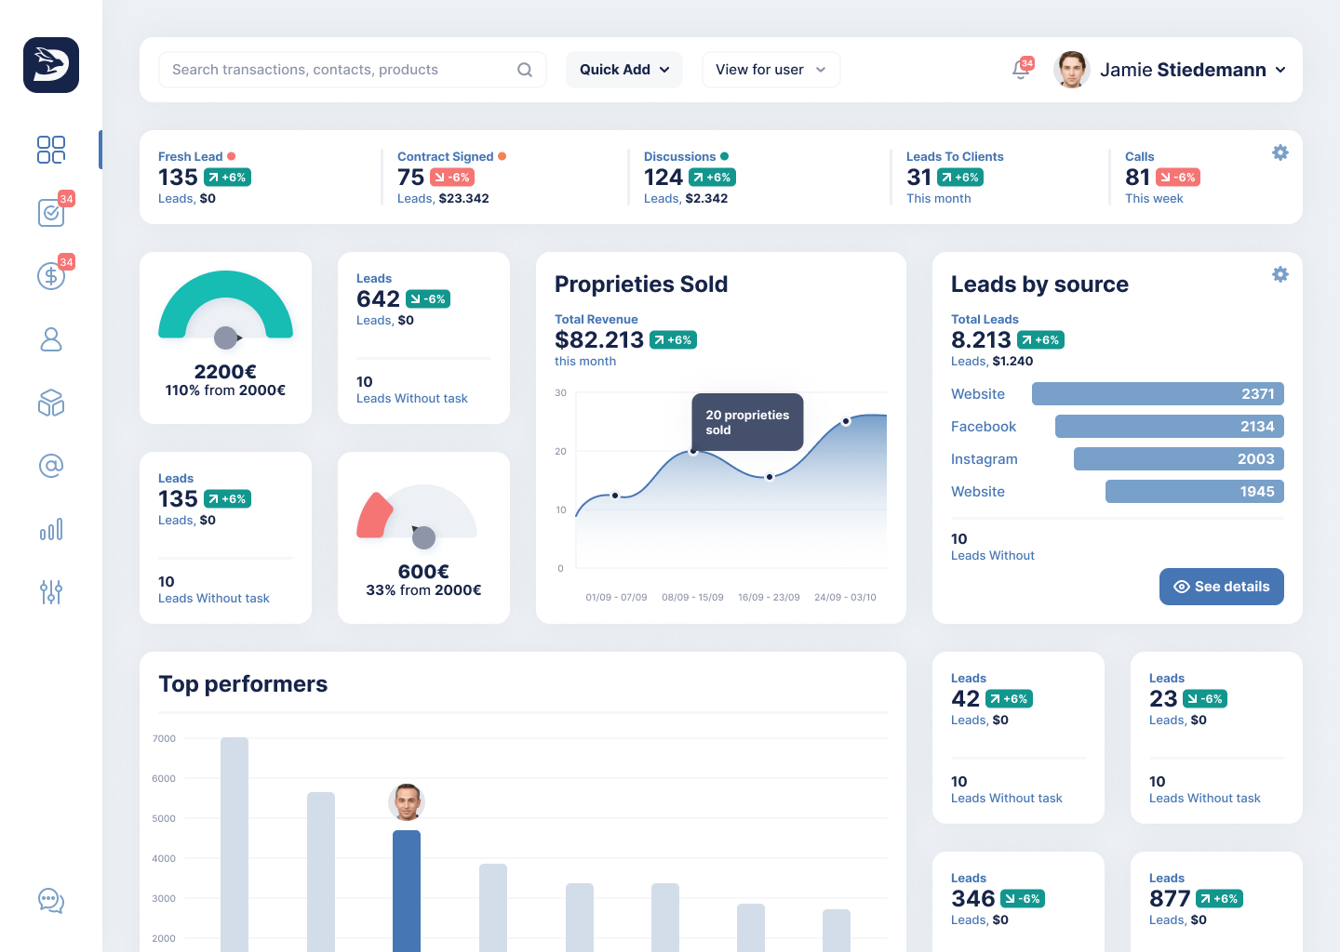Select the Discussions stat
The image size is (1340, 952).
[690, 177]
